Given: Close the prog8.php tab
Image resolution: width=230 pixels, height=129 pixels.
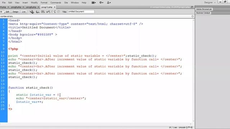Looking at the screenshot, I should pos(38,7).
